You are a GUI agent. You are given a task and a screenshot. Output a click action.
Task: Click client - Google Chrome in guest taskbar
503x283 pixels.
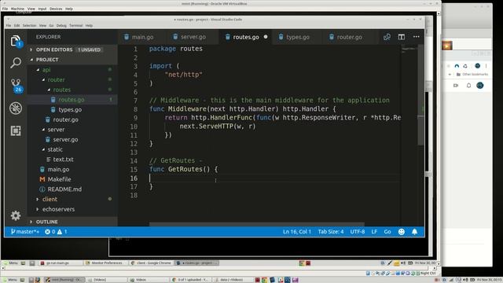[151, 263]
